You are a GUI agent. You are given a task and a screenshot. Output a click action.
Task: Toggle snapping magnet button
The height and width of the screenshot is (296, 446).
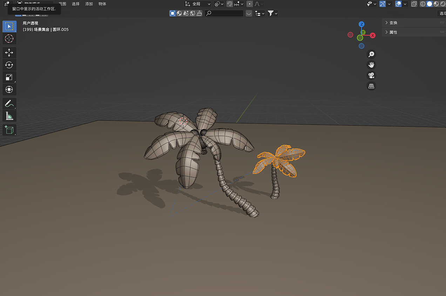coord(230,4)
